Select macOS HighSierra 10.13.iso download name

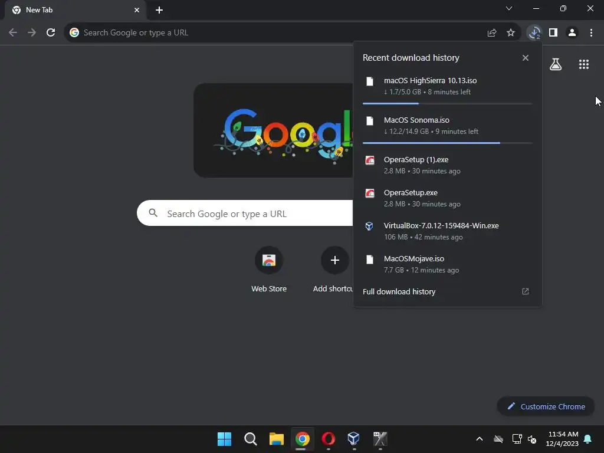click(x=430, y=80)
